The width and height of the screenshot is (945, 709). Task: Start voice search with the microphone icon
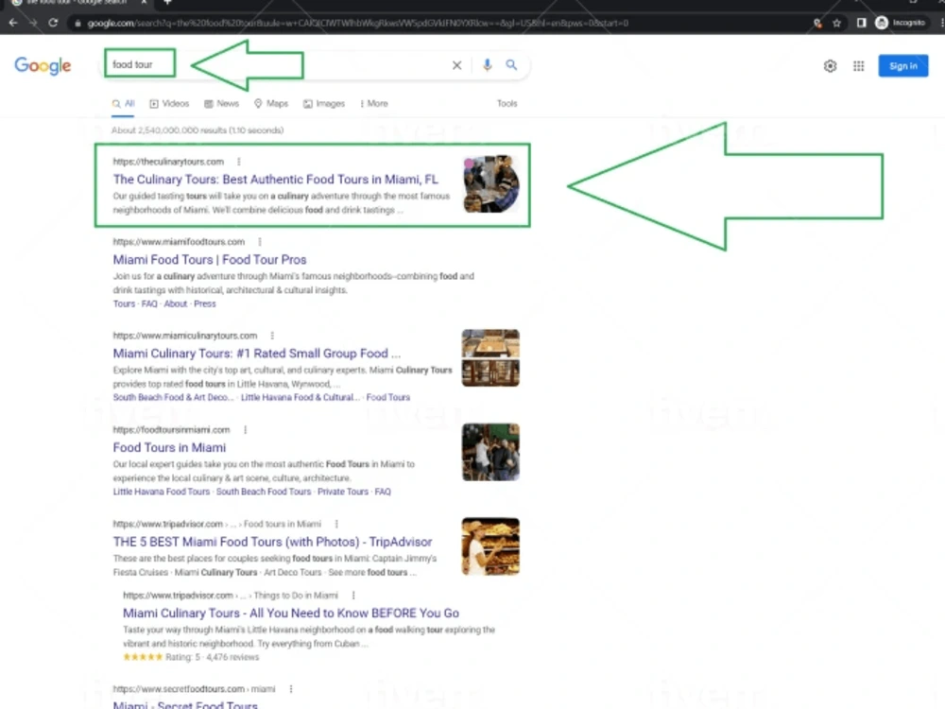click(x=487, y=64)
